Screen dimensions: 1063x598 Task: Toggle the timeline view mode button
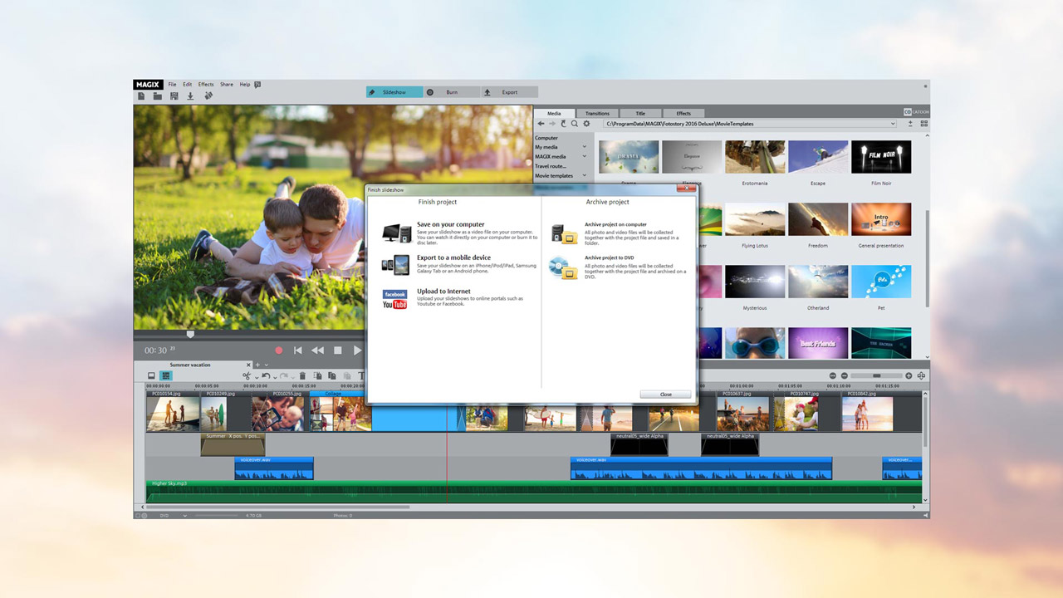(166, 376)
